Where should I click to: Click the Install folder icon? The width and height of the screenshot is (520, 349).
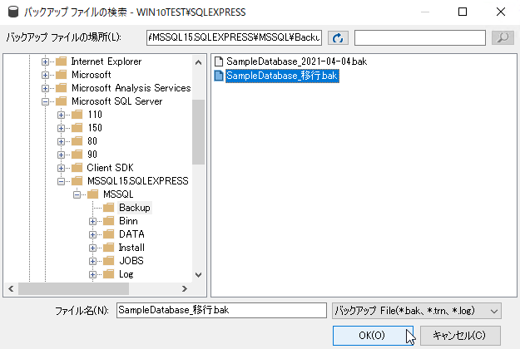point(108,248)
